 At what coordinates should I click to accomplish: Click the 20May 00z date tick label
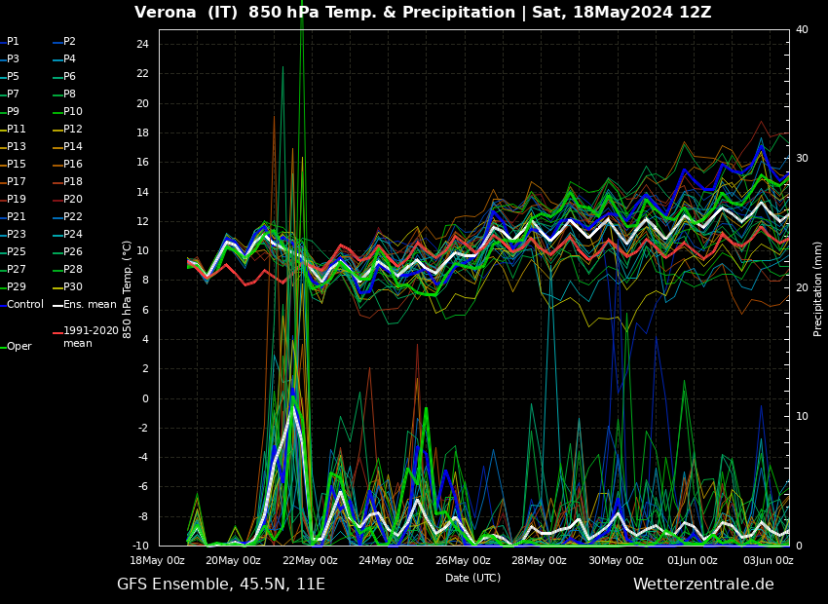tap(233, 561)
